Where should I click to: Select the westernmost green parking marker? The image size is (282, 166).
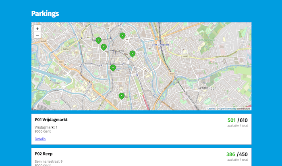[98, 41]
